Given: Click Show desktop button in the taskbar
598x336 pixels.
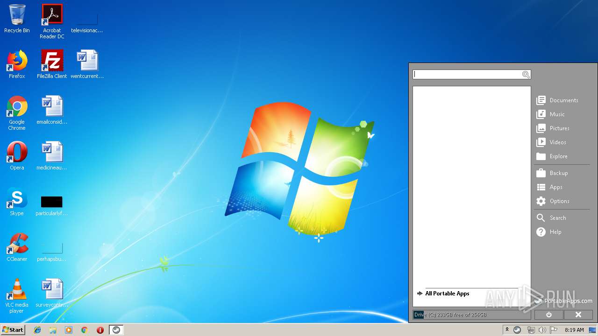Looking at the screenshot, I should [x=592, y=330].
